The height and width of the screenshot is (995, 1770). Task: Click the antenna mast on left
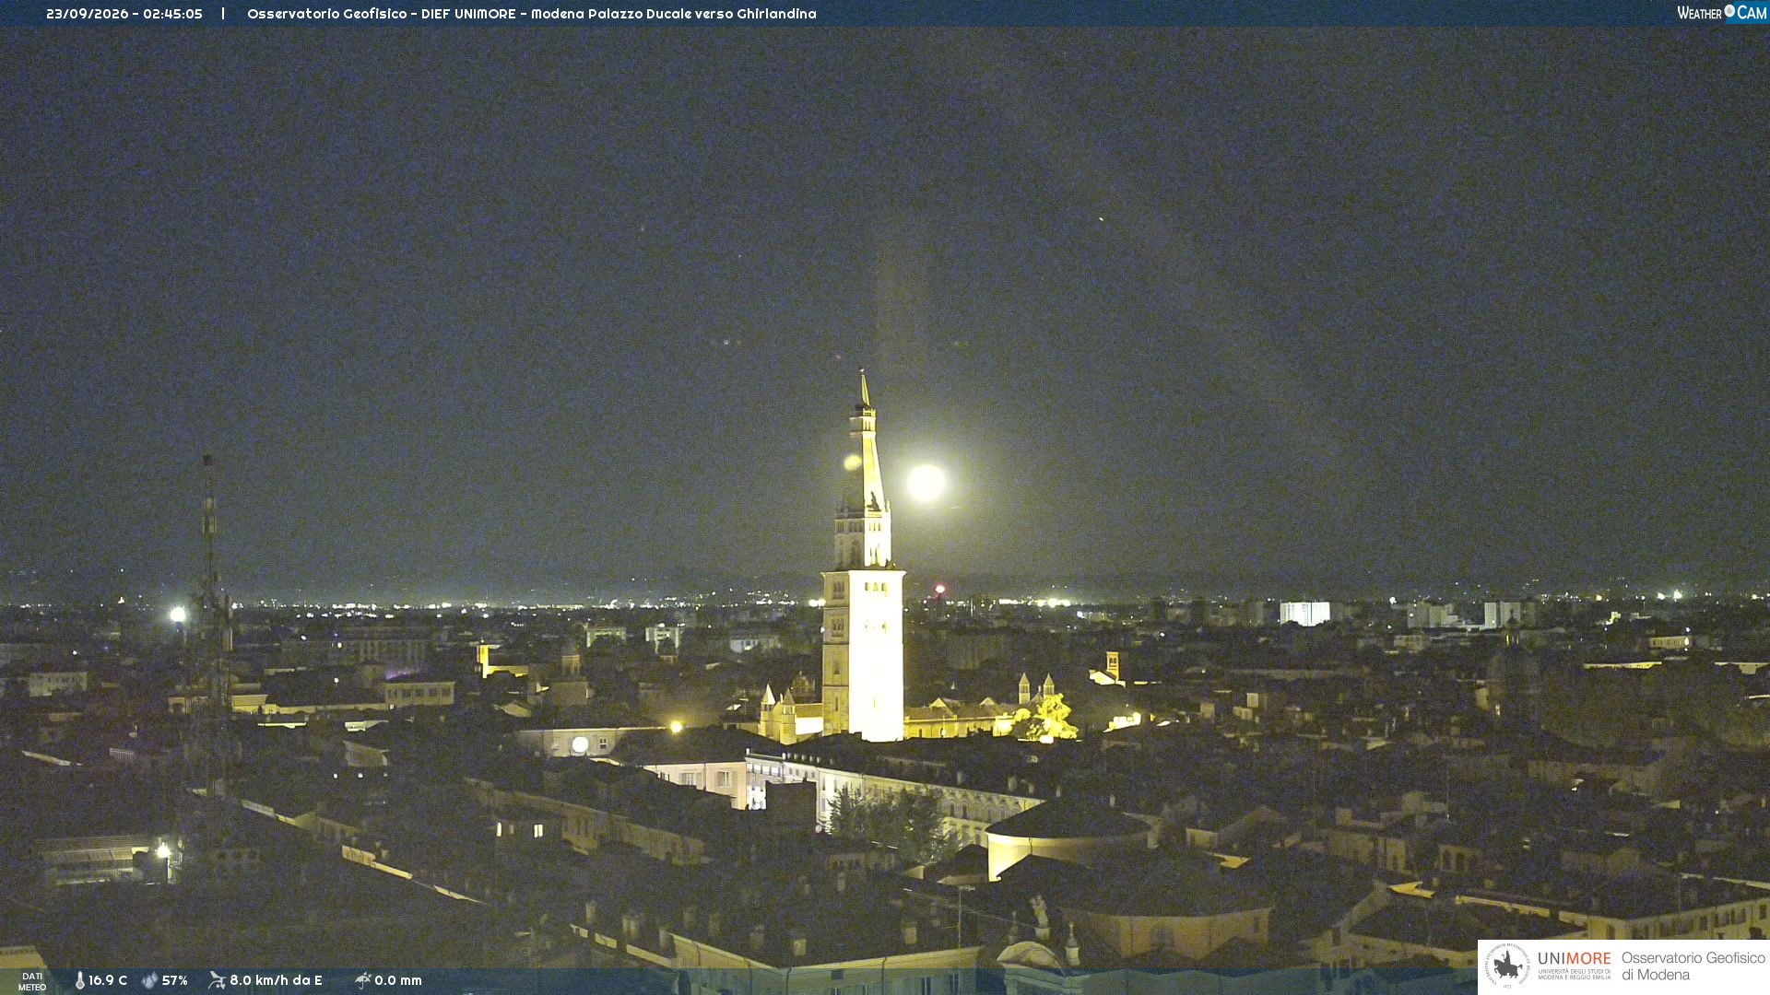pos(211,626)
